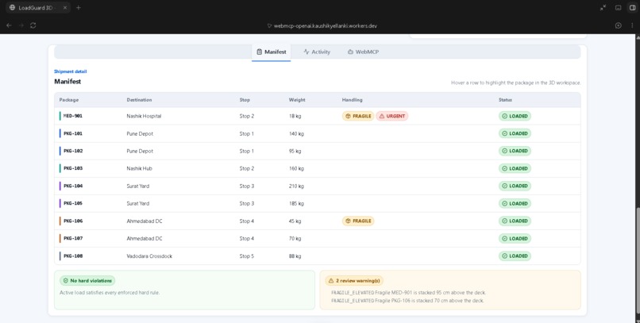Click LOADED status for PKG-106
This screenshot has height=323, width=640.
515,221
